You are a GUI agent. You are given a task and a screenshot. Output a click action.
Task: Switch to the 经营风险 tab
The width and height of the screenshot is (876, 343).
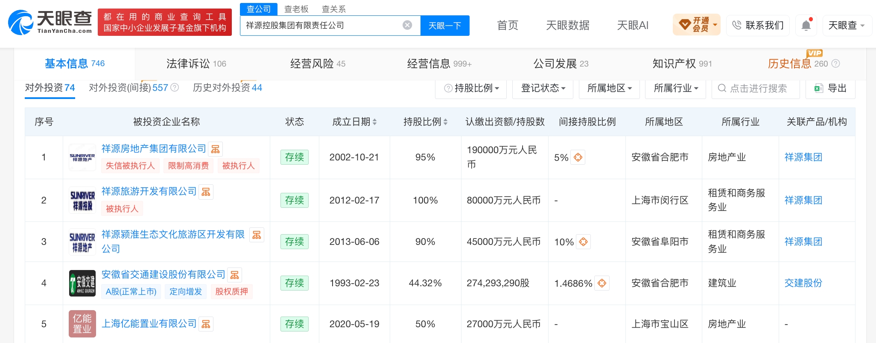318,64
